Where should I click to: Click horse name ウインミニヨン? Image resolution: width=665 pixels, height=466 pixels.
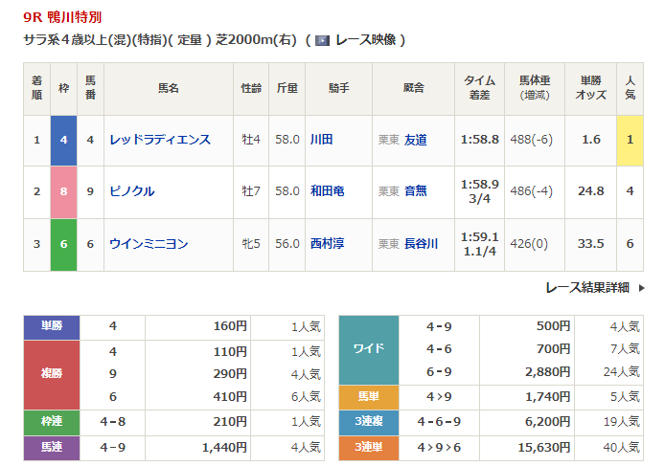pos(149,244)
